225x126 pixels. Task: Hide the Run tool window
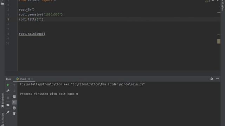218,79
